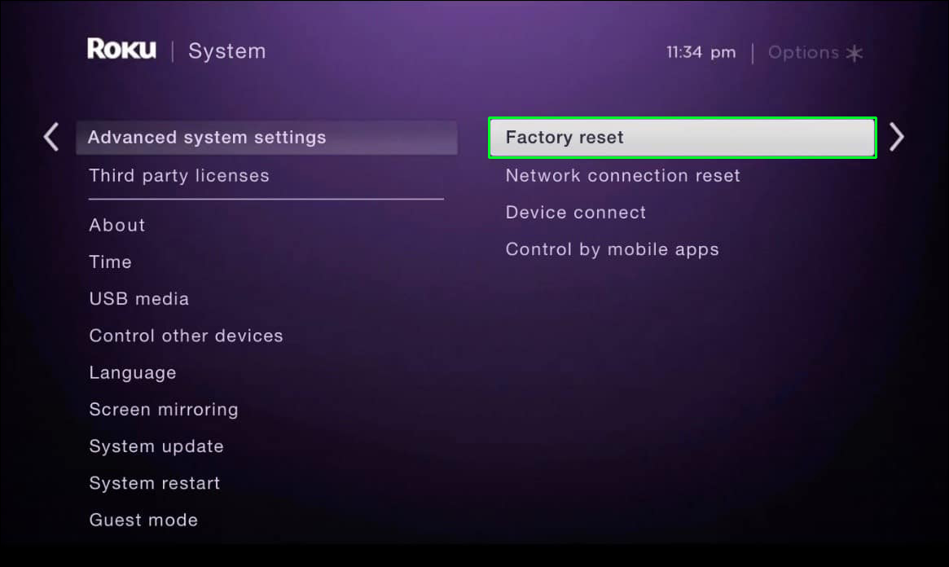Viewport: 949px width, 567px height.
Task: Open Device connect
Action: [x=576, y=213]
